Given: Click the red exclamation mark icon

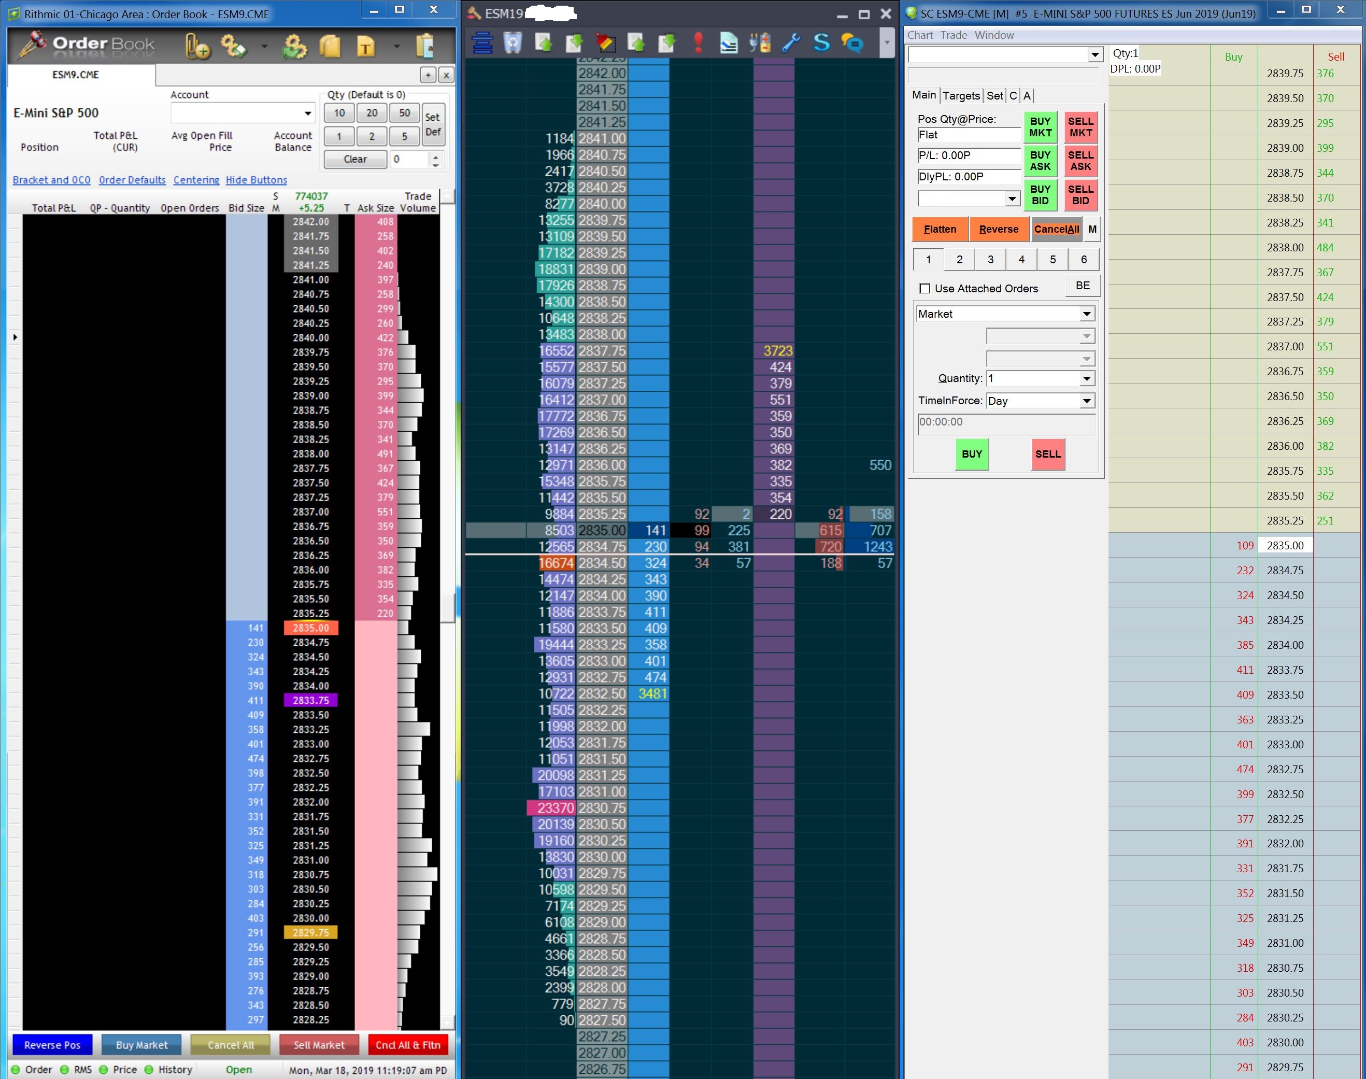Looking at the screenshot, I should click(698, 43).
